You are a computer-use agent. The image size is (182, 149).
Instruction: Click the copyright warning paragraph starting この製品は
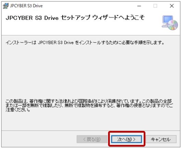[89, 105]
